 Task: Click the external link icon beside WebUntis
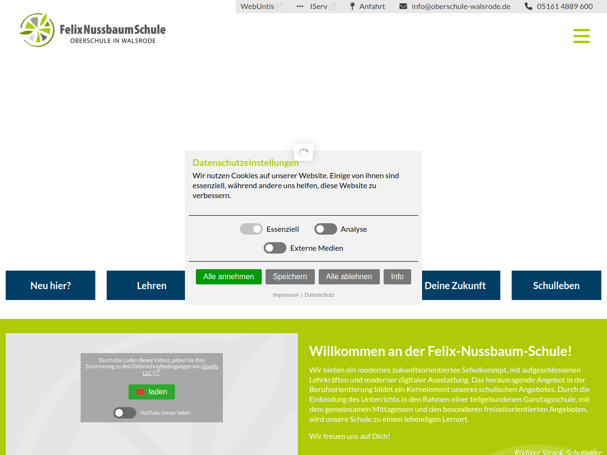click(x=279, y=7)
